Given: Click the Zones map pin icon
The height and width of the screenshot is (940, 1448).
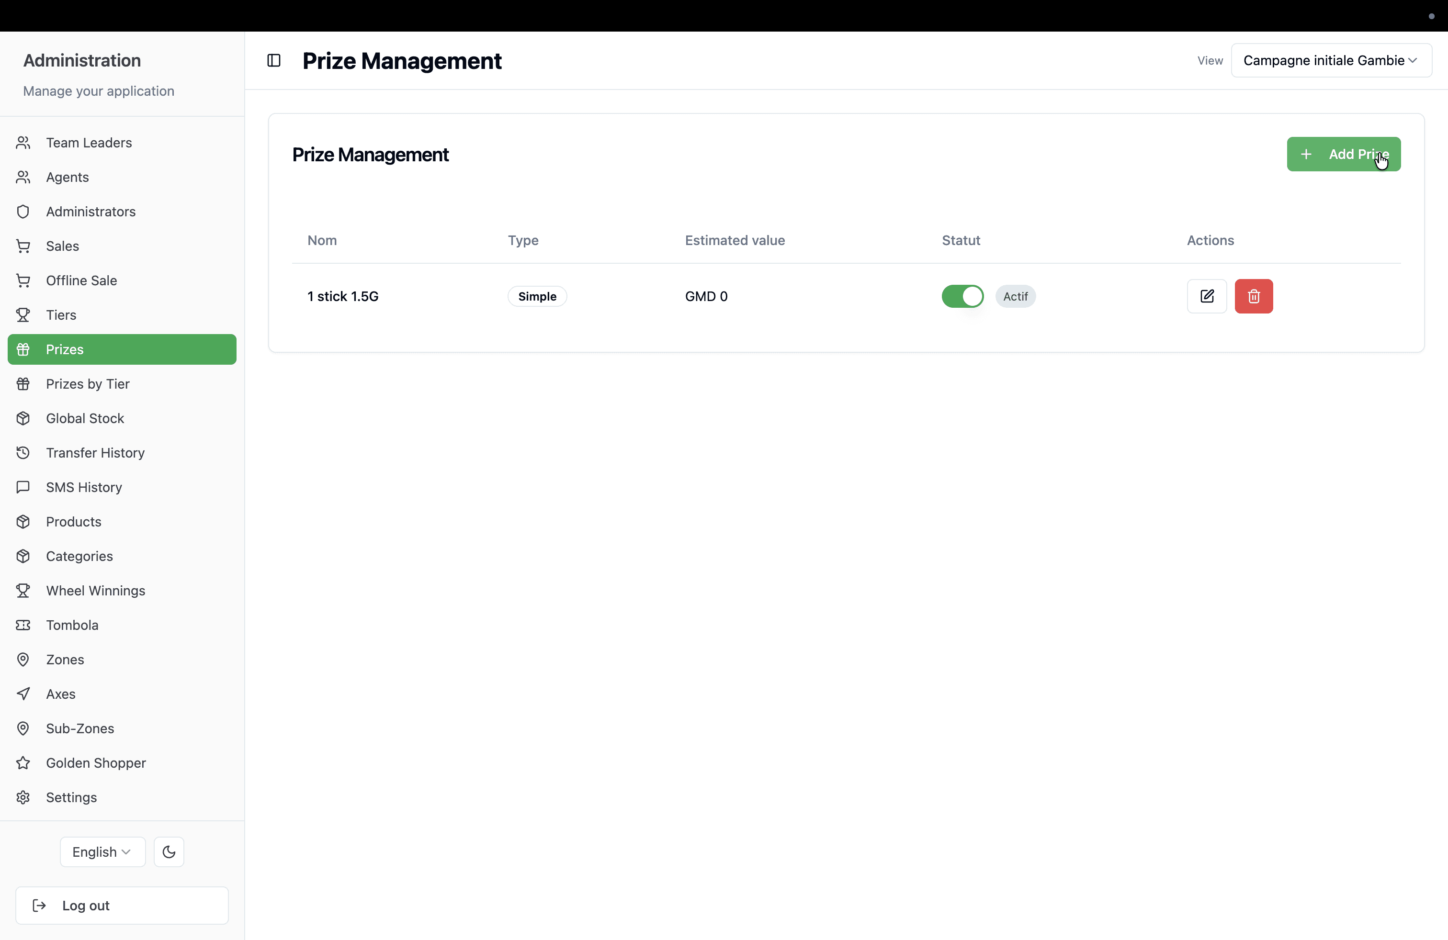Looking at the screenshot, I should tap(23, 659).
